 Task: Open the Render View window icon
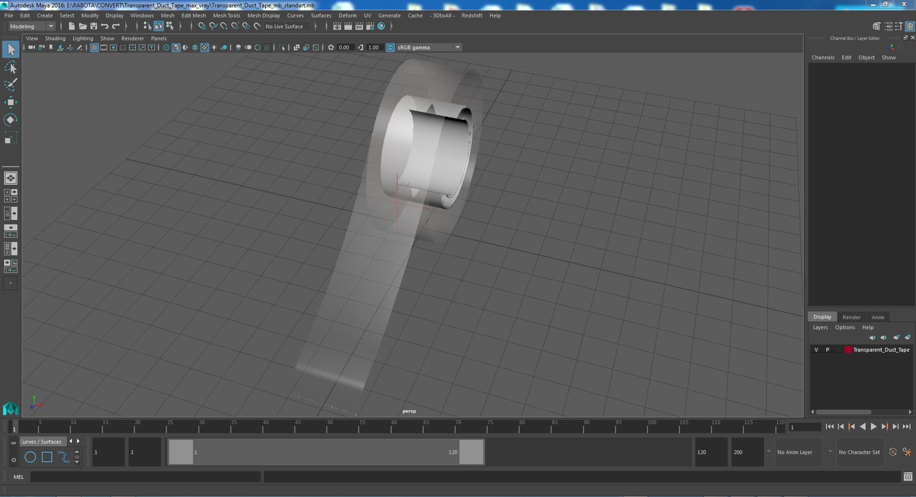337,26
